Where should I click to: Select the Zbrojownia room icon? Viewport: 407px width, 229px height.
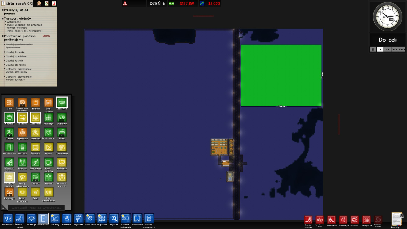(35, 162)
